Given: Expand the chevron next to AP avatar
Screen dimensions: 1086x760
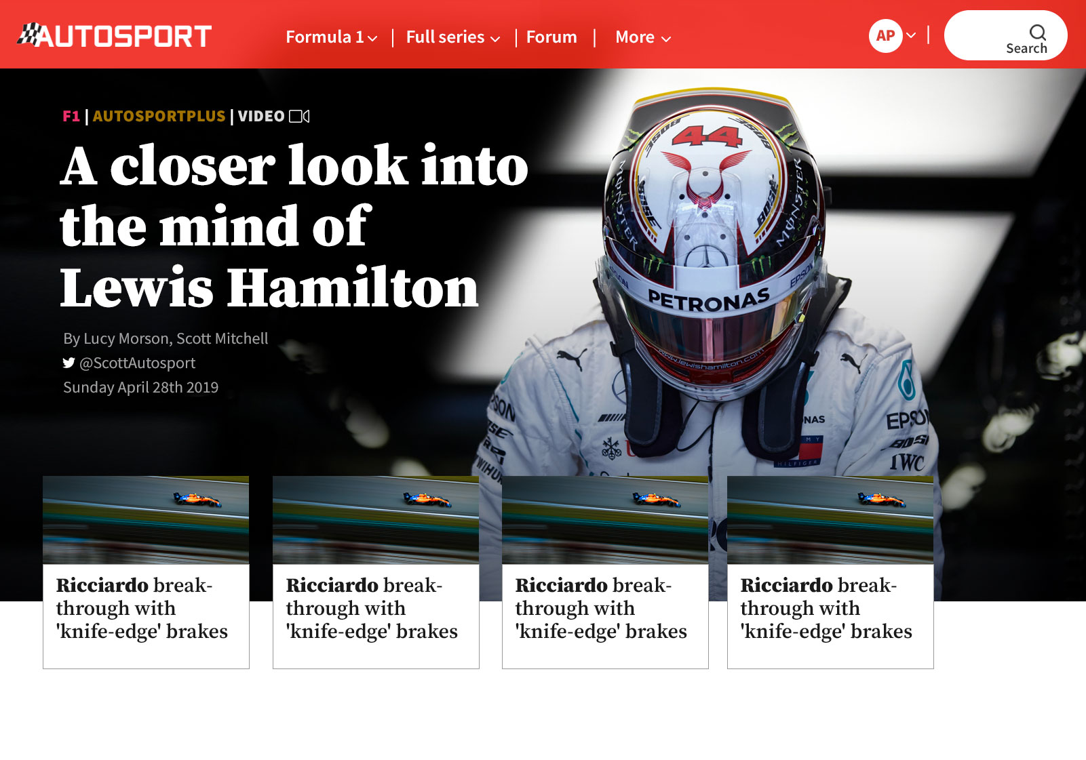Looking at the screenshot, I should click(911, 35).
